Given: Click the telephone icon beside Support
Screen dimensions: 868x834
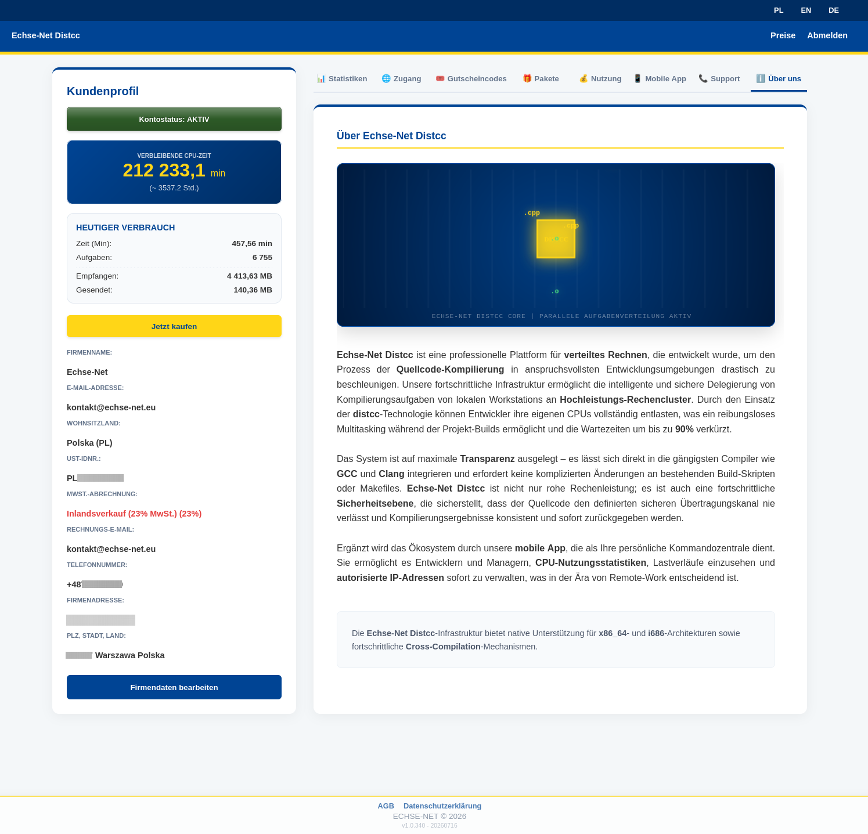Looking at the screenshot, I should click(x=703, y=79).
